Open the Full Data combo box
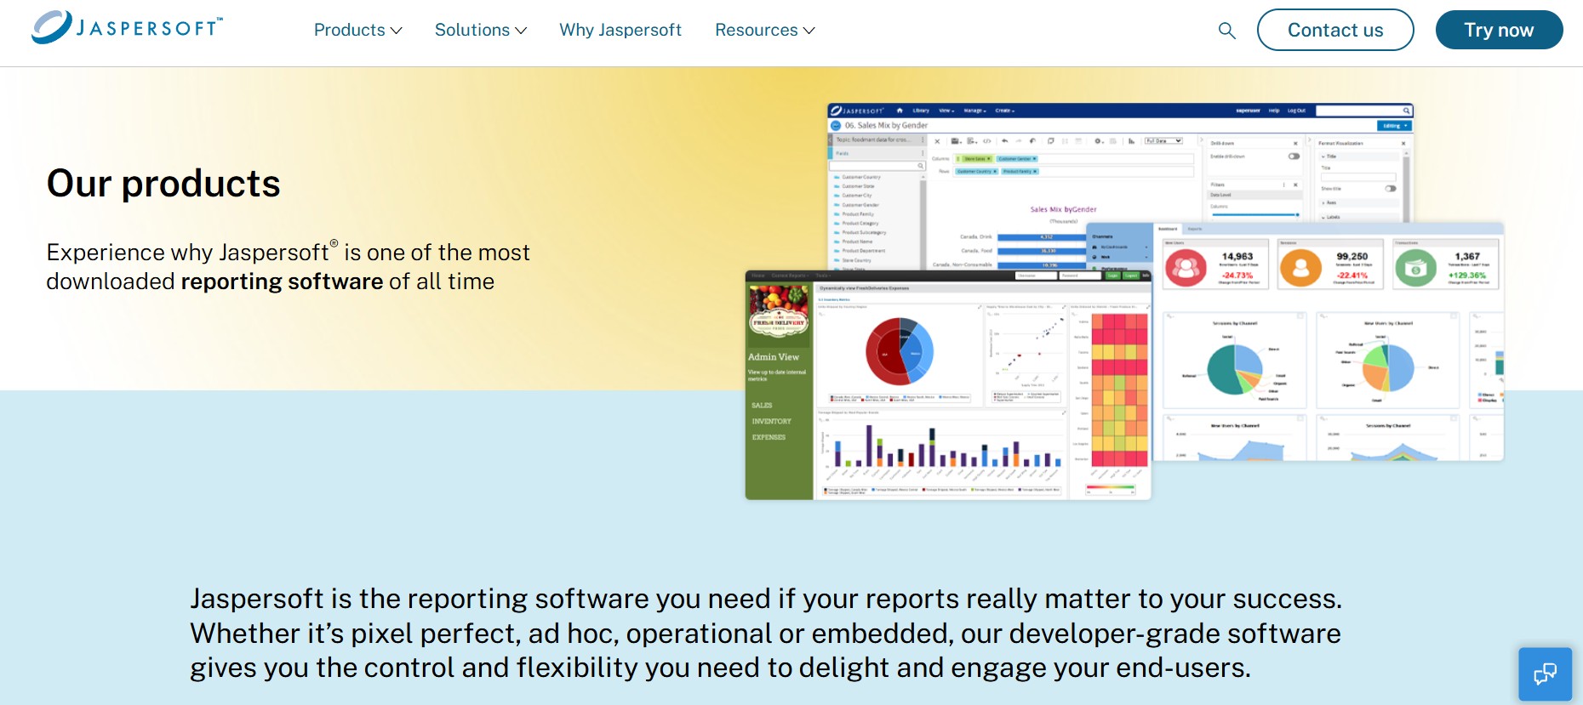This screenshot has width=1583, height=705. click(x=1163, y=141)
